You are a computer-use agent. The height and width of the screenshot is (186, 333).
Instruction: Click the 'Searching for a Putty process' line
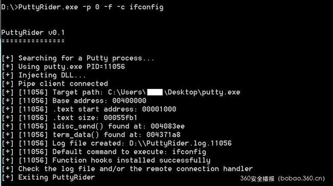coord(78,58)
